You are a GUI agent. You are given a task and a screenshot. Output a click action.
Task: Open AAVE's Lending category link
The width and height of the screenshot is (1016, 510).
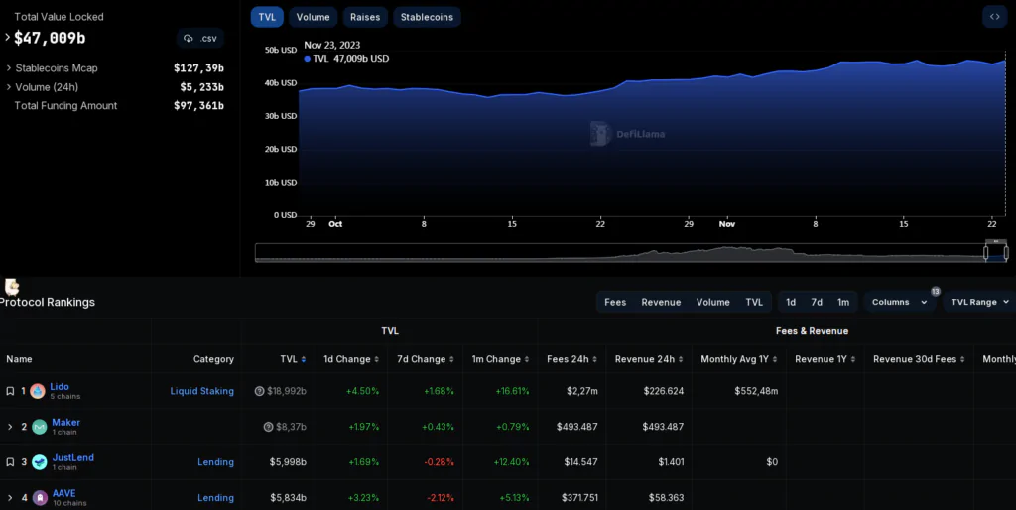[x=215, y=498]
